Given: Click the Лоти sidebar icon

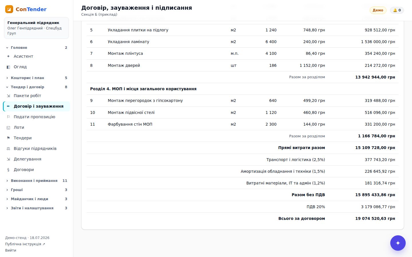Looking at the screenshot, I should pos(8,127).
